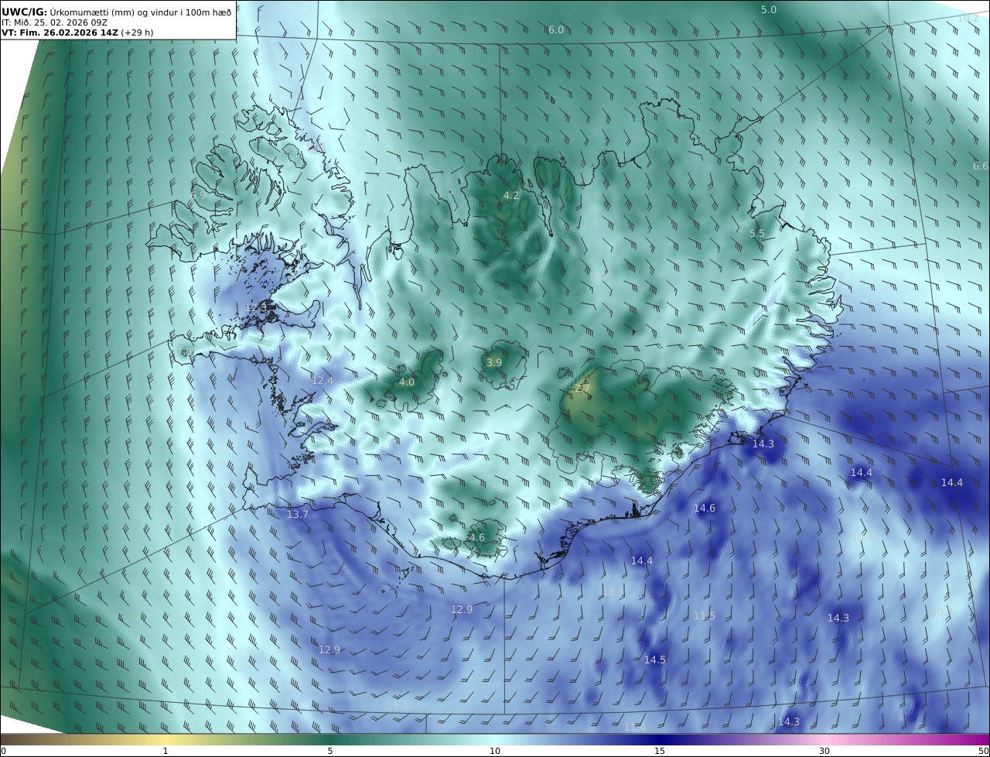Select the '3.9' value label
Screen dimensions: 990x757
pos(494,363)
